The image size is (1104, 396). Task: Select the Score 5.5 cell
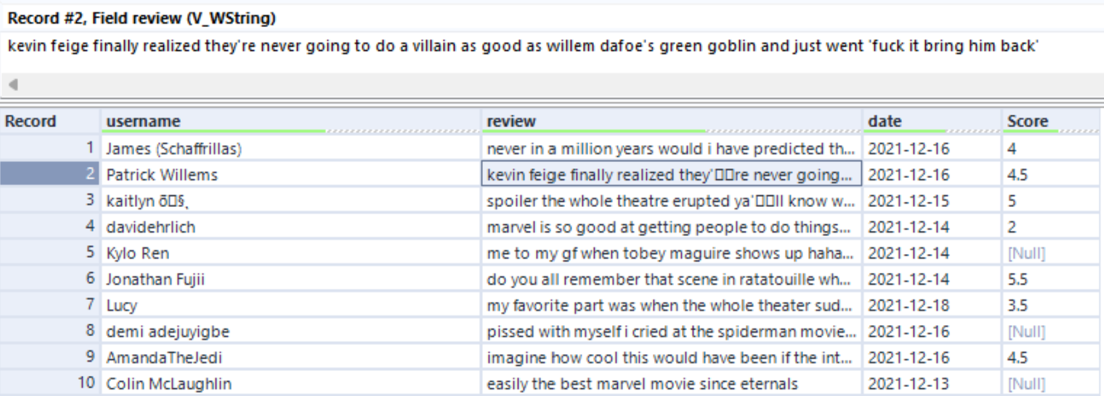click(x=1017, y=279)
